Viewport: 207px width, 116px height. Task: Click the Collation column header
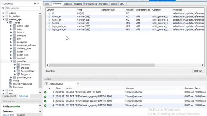coord(157,10)
